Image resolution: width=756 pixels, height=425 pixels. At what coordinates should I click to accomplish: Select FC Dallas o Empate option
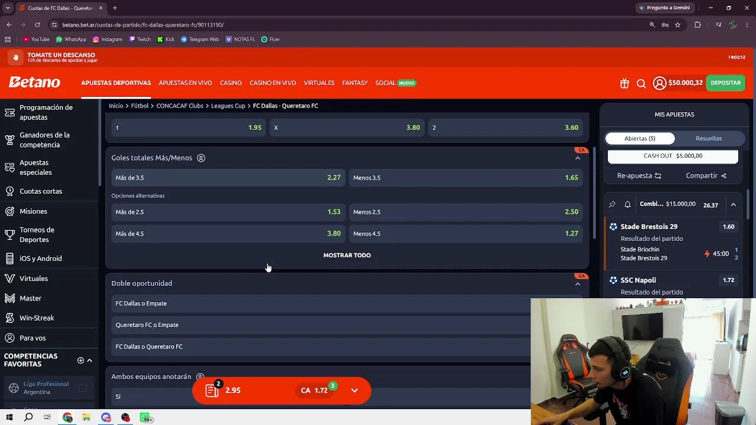[x=321, y=303]
